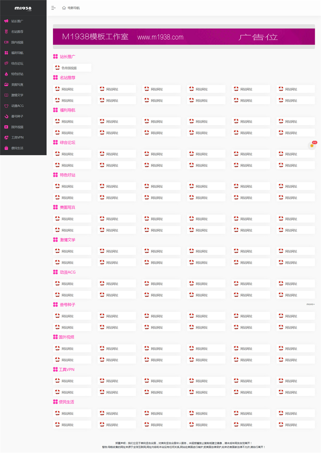Click the M1938模板工作室 ad banner

184,37
